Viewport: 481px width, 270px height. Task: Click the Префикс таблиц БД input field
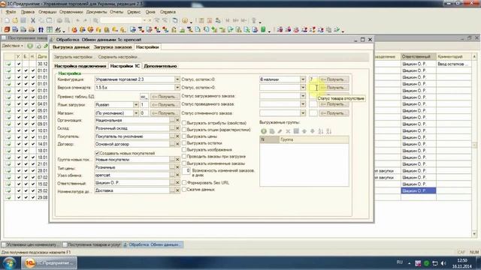(144, 97)
